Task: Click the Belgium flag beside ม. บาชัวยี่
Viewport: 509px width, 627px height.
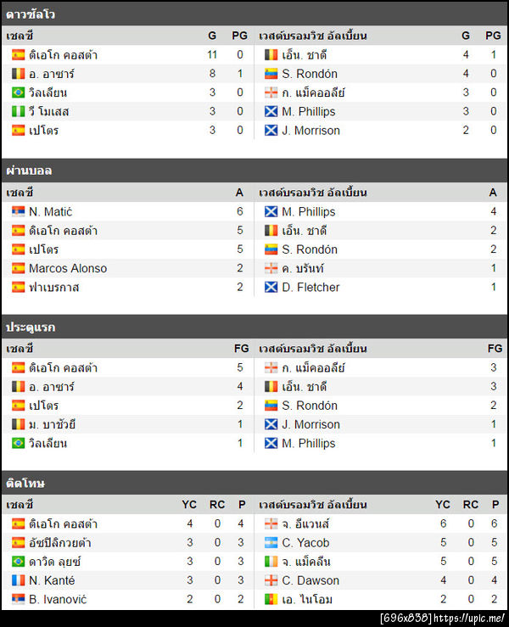Action: pyautogui.click(x=18, y=424)
